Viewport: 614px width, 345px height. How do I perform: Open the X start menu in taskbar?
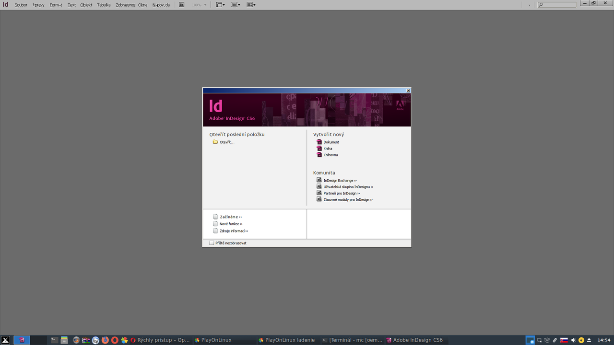[6, 340]
